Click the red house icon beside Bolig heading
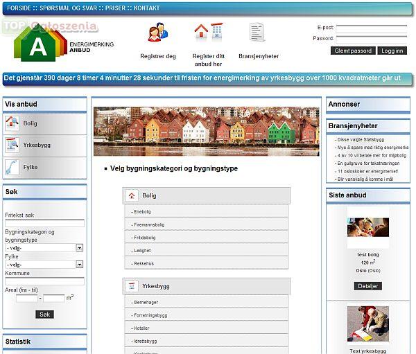 132,195
